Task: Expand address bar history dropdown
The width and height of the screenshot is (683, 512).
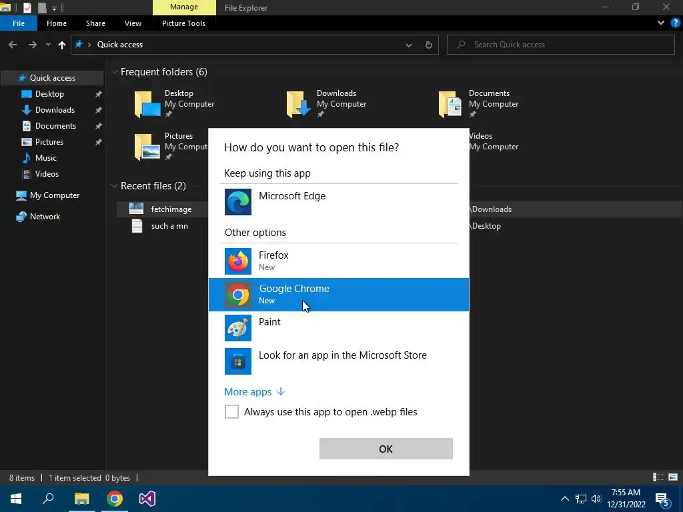Action: (x=409, y=45)
